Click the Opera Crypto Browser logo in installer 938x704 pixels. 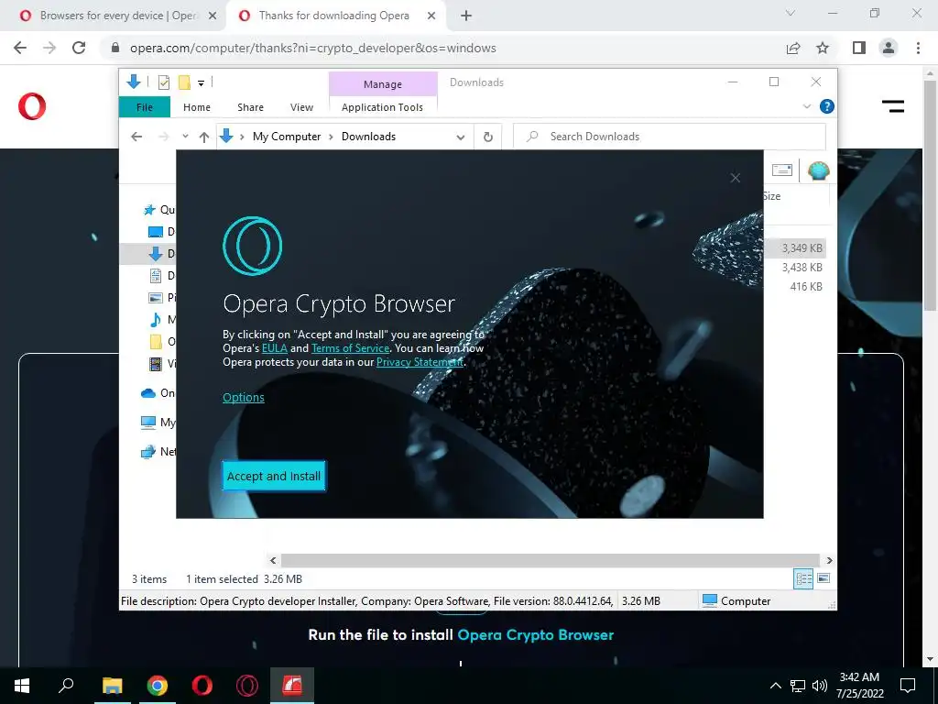pyautogui.click(x=253, y=246)
